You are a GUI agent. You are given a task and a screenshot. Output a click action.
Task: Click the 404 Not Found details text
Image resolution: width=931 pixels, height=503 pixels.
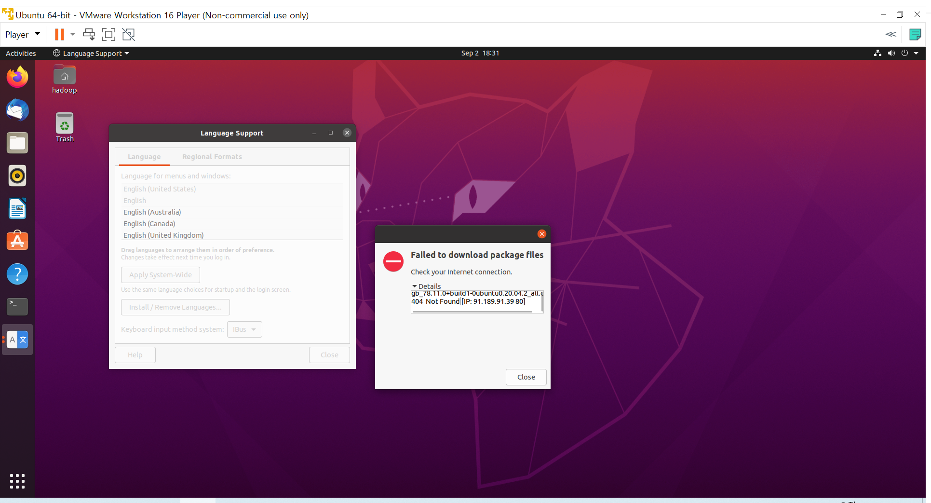(468, 301)
